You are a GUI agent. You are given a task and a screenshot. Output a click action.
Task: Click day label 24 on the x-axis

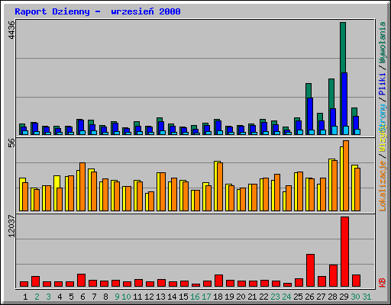click(x=286, y=297)
